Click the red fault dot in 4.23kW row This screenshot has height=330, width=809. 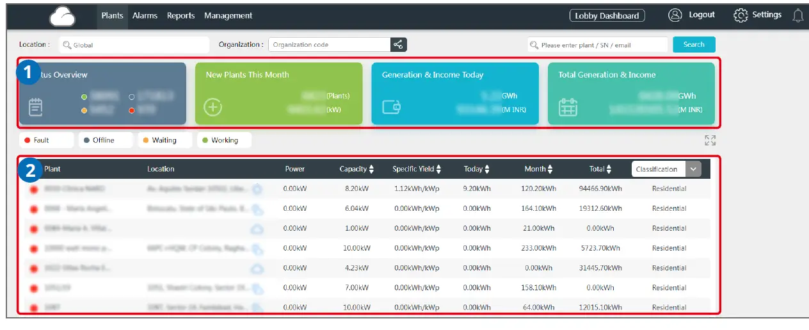point(33,268)
